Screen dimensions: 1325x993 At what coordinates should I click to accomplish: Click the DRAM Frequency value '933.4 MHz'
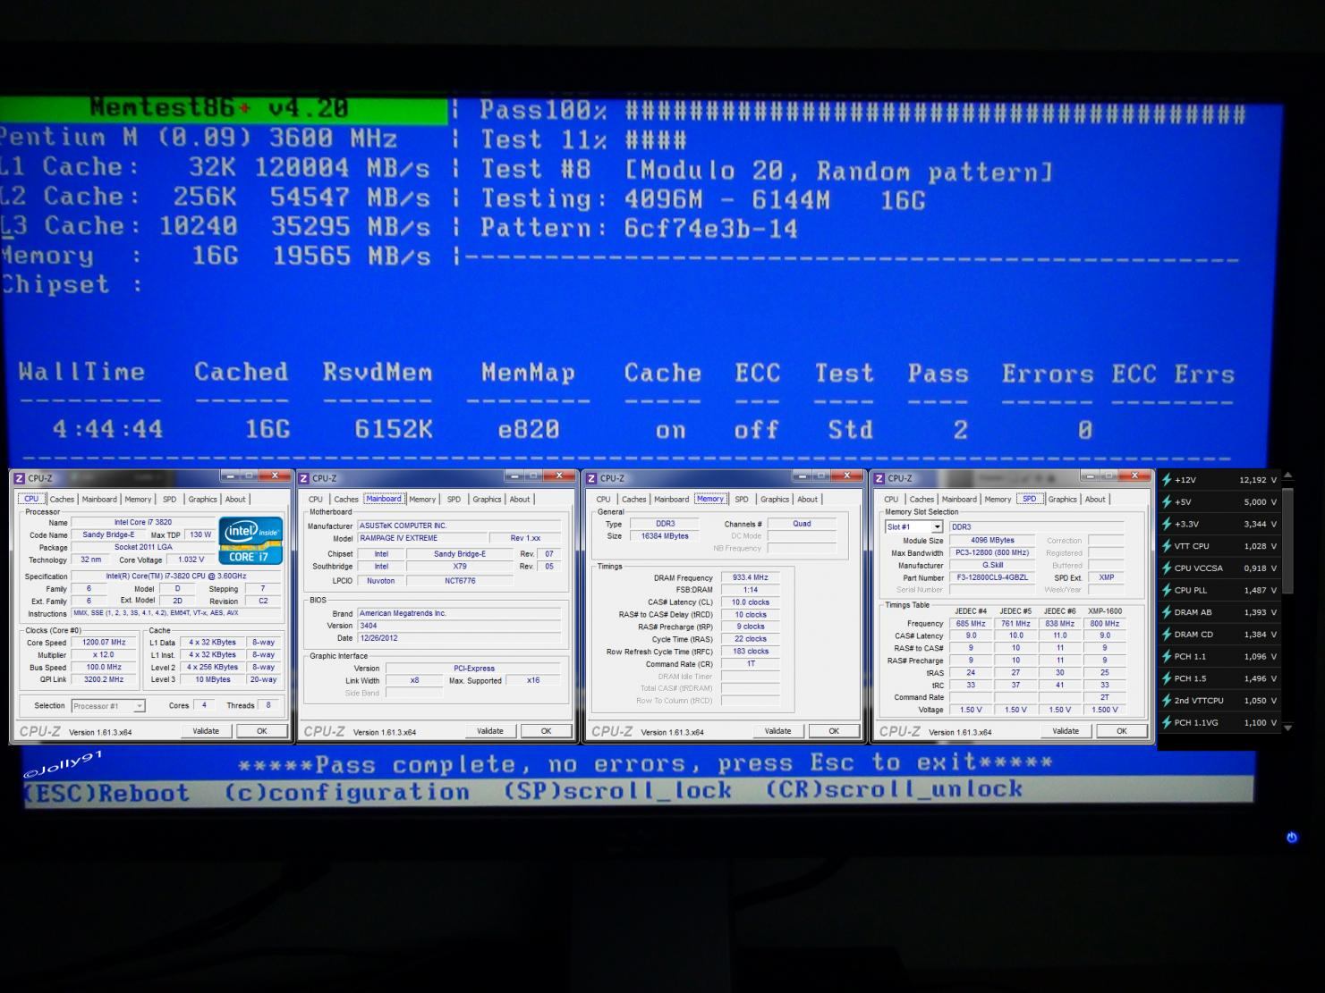pos(750,578)
